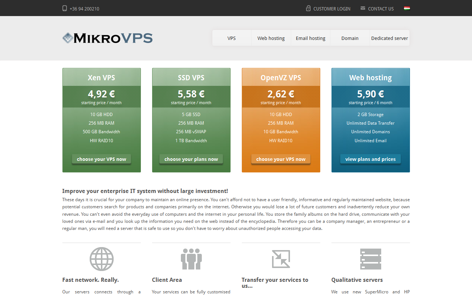Select the OpenVZ VPS card title

(281, 78)
